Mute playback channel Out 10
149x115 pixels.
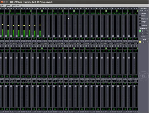pyautogui.click(x=49, y=46)
